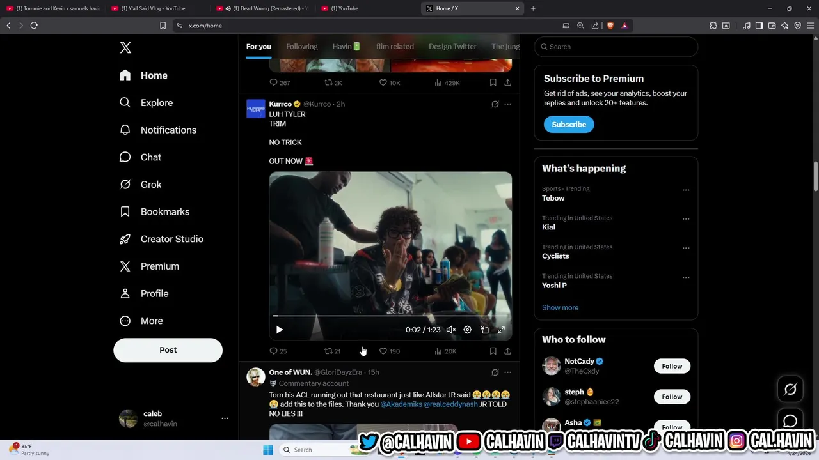The width and height of the screenshot is (819, 460).
Task: Click Show more under What's happening
Action: click(x=560, y=308)
